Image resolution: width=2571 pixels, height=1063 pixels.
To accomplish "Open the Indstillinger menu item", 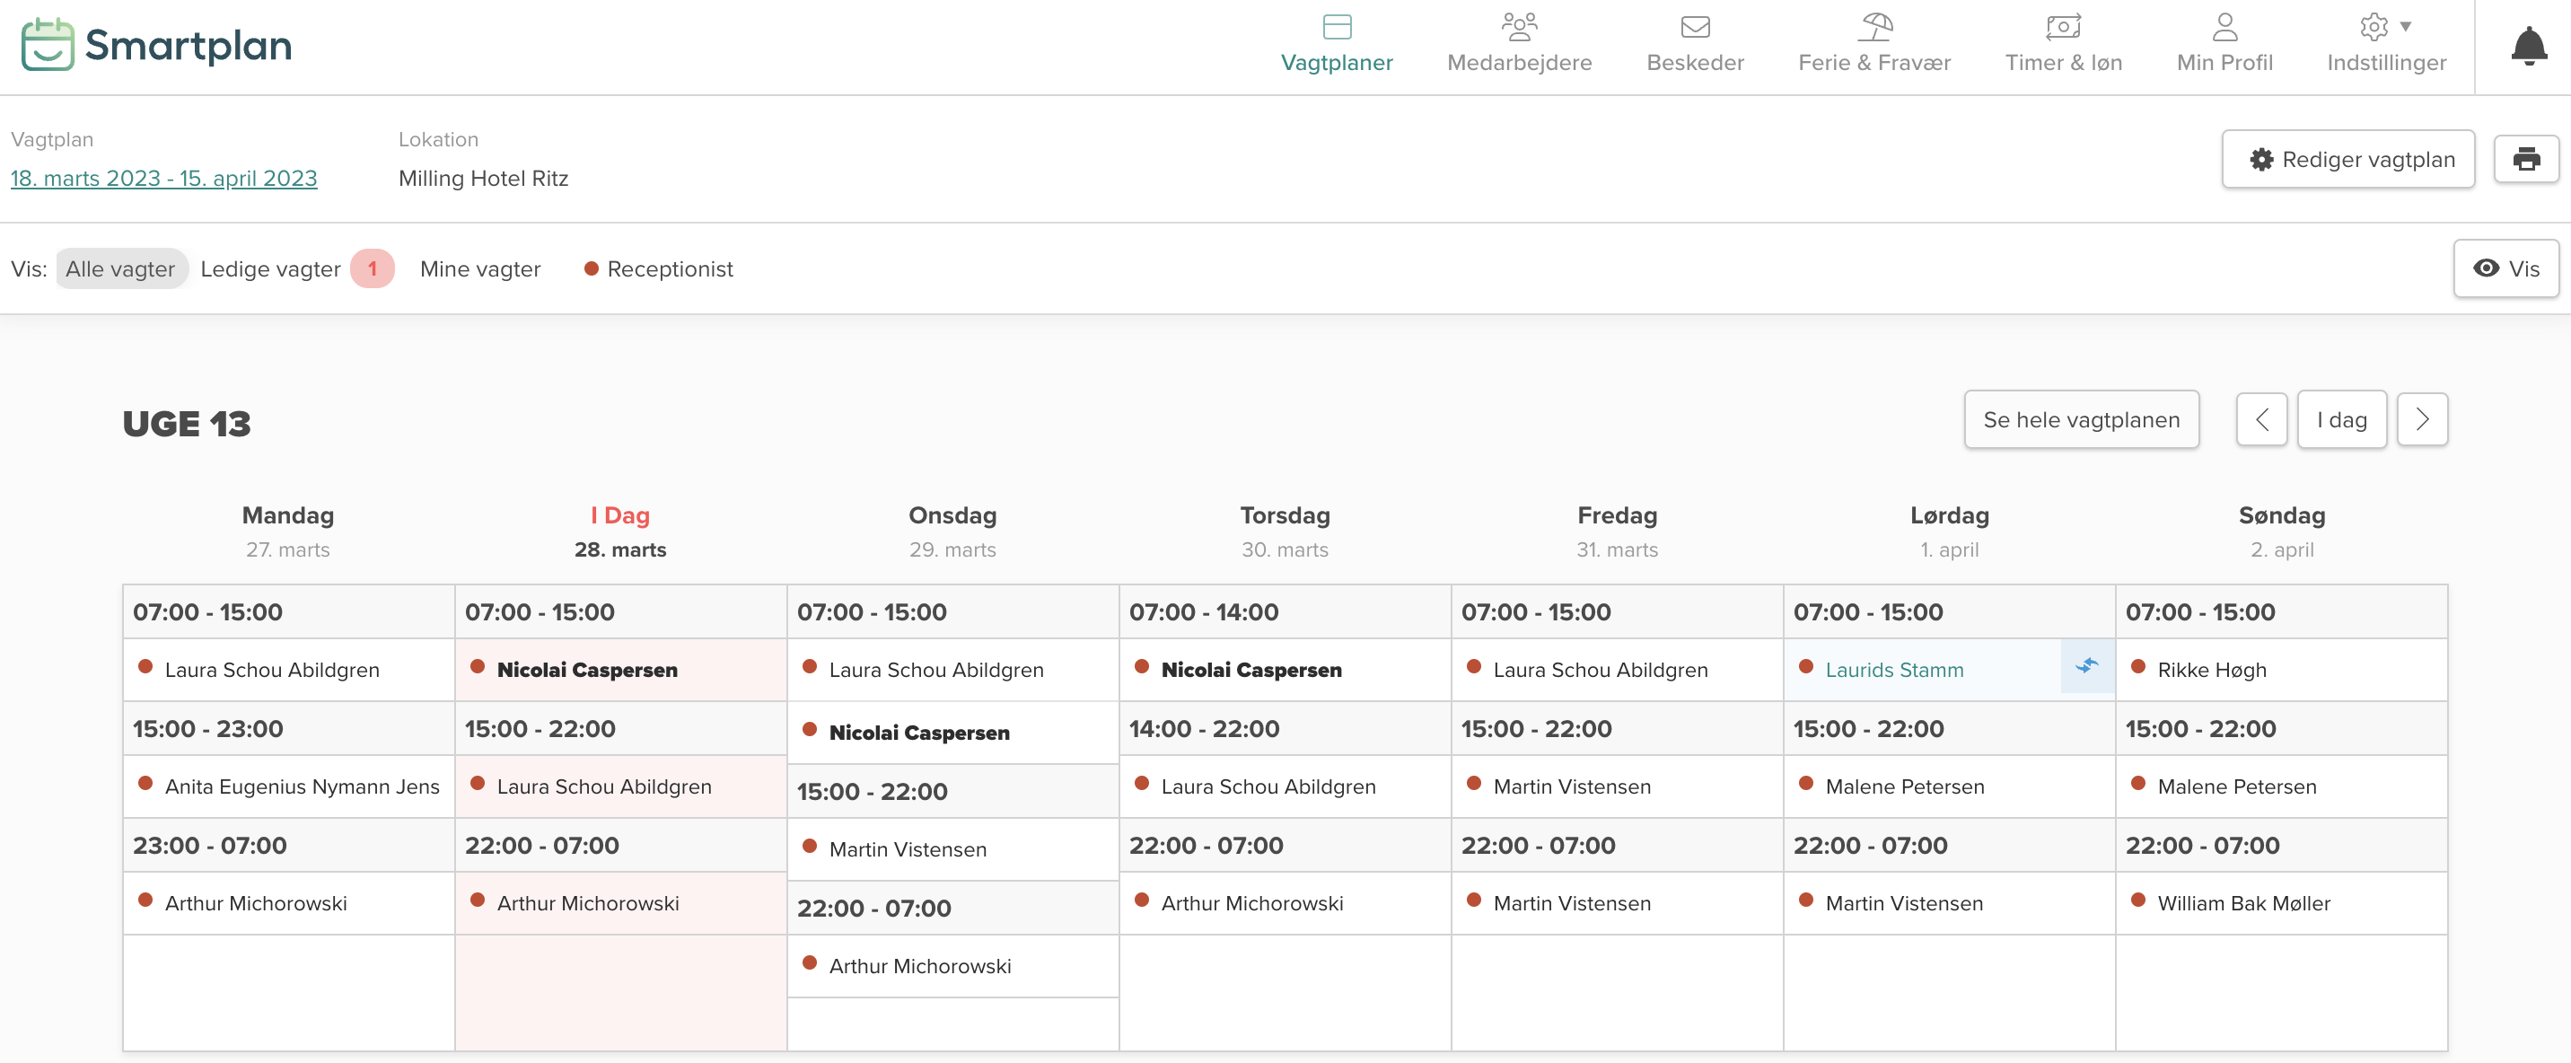I will (2386, 62).
